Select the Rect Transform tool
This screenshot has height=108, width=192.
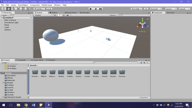(23, 9)
